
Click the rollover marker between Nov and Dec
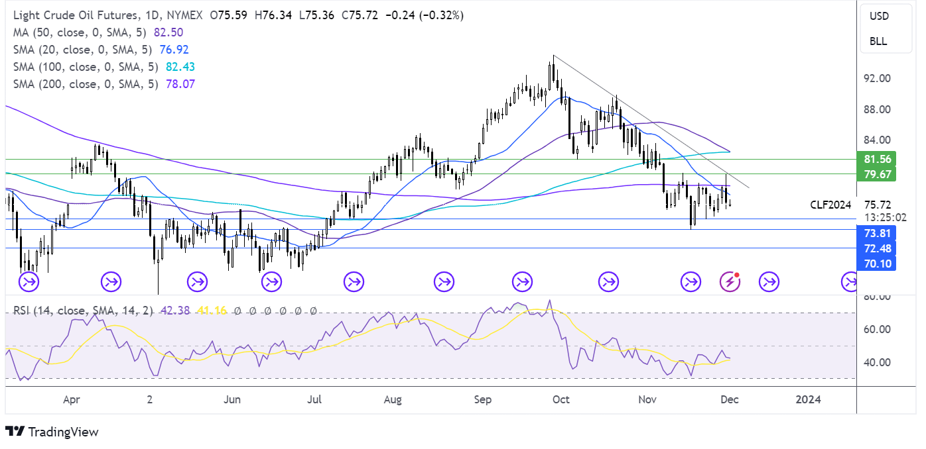(691, 283)
